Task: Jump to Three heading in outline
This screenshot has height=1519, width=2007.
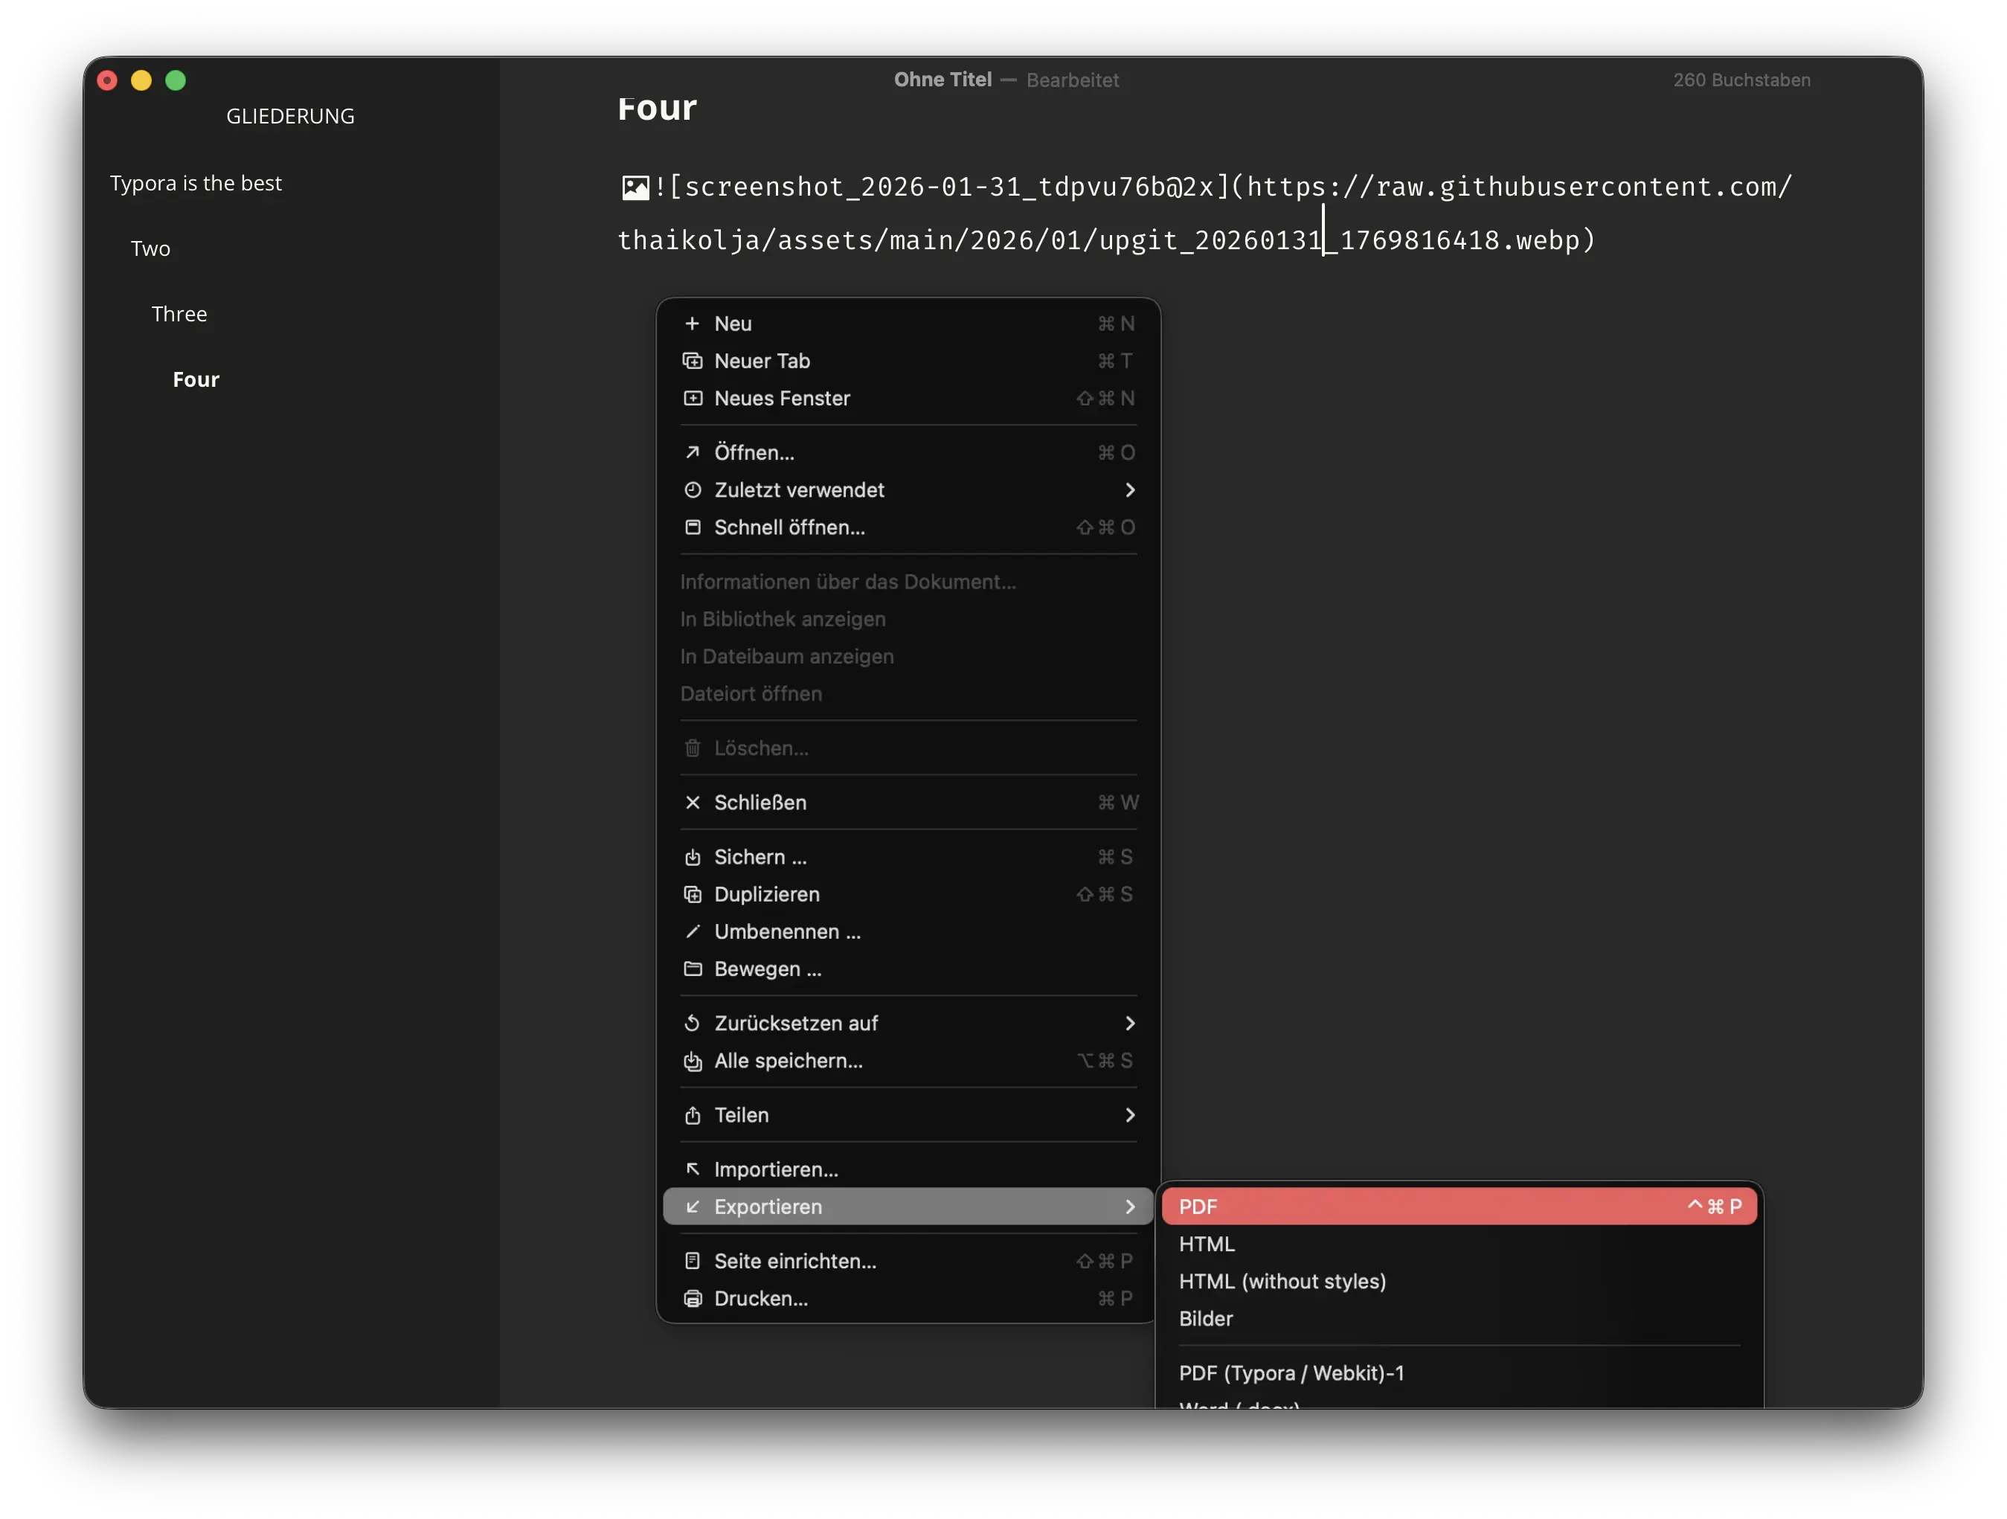Action: point(179,314)
